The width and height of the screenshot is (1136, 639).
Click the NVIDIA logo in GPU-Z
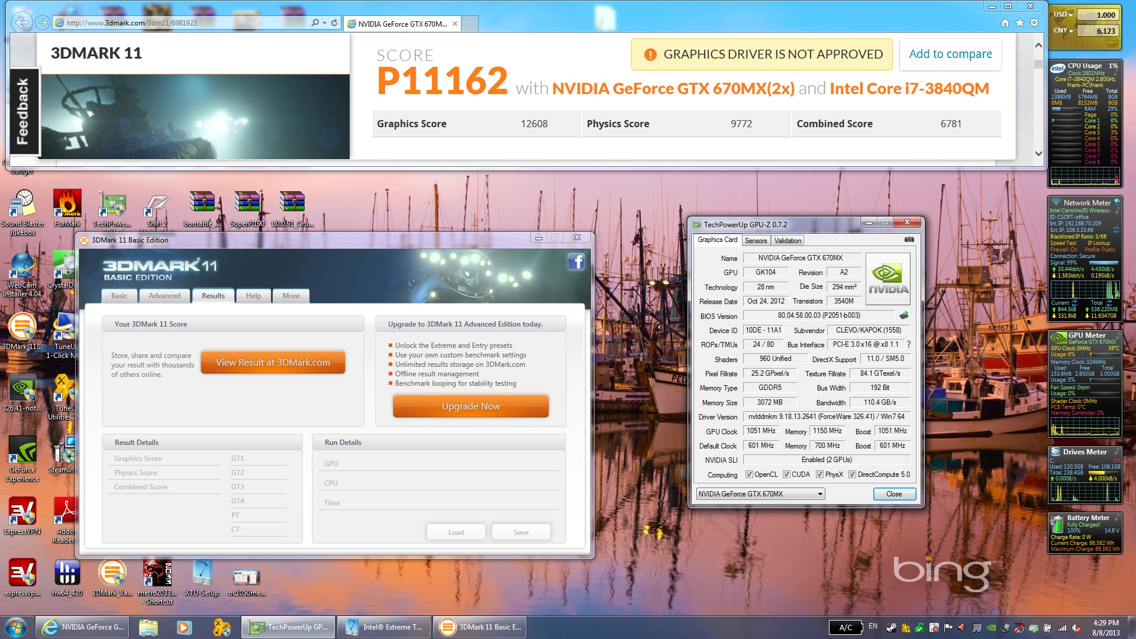[x=887, y=279]
